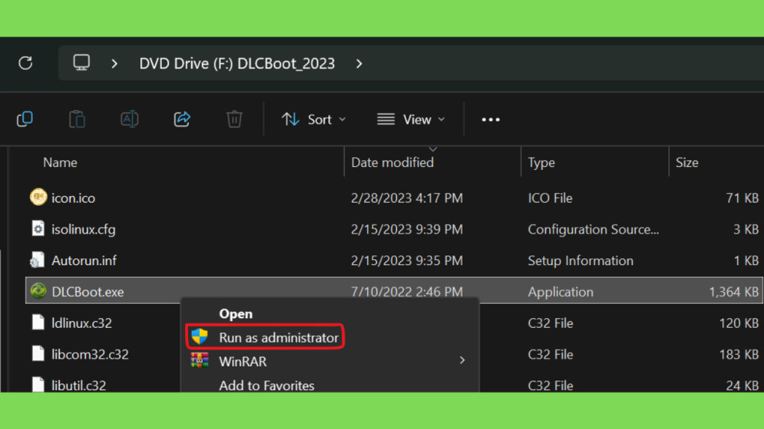
Task: Select the file name isolinux.cfg
Action: 84,229
